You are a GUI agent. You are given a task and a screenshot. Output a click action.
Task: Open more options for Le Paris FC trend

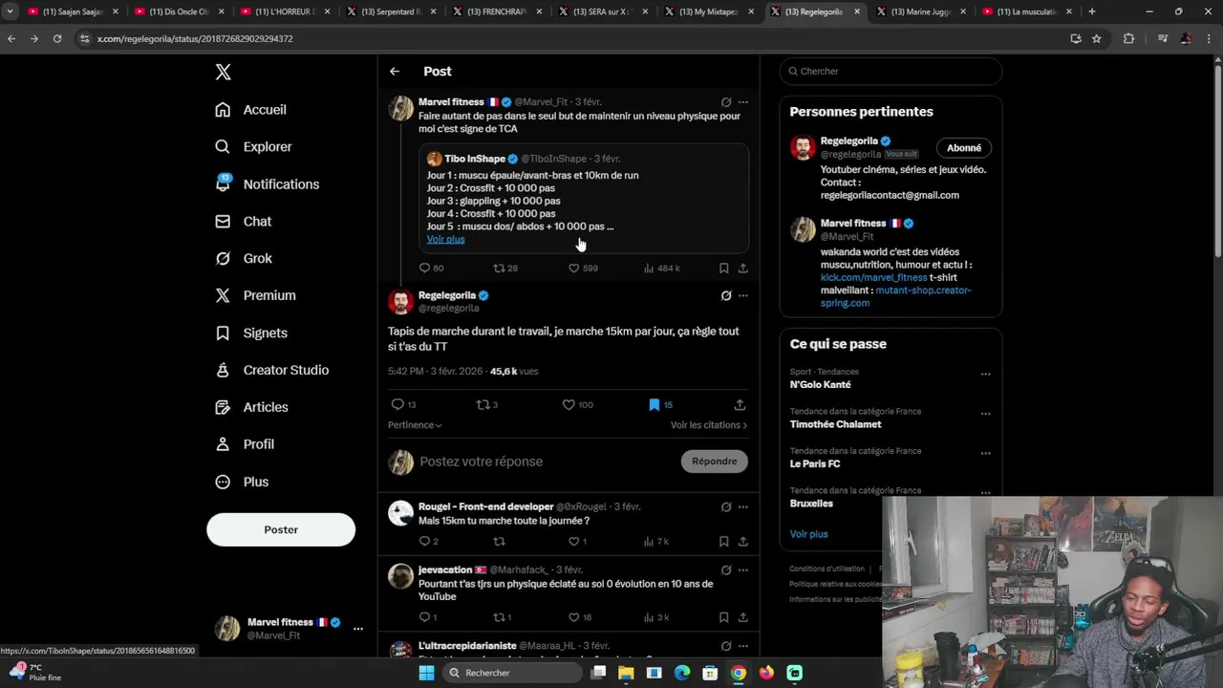point(985,453)
